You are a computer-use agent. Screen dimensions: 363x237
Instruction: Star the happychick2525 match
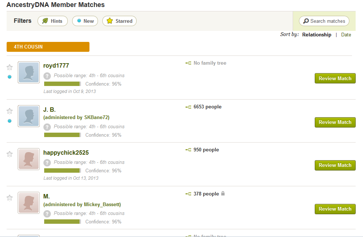[x=10, y=154]
